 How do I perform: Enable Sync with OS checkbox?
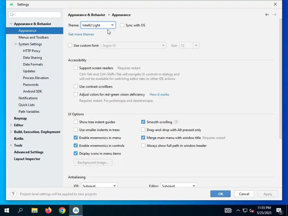tap(122, 25)
